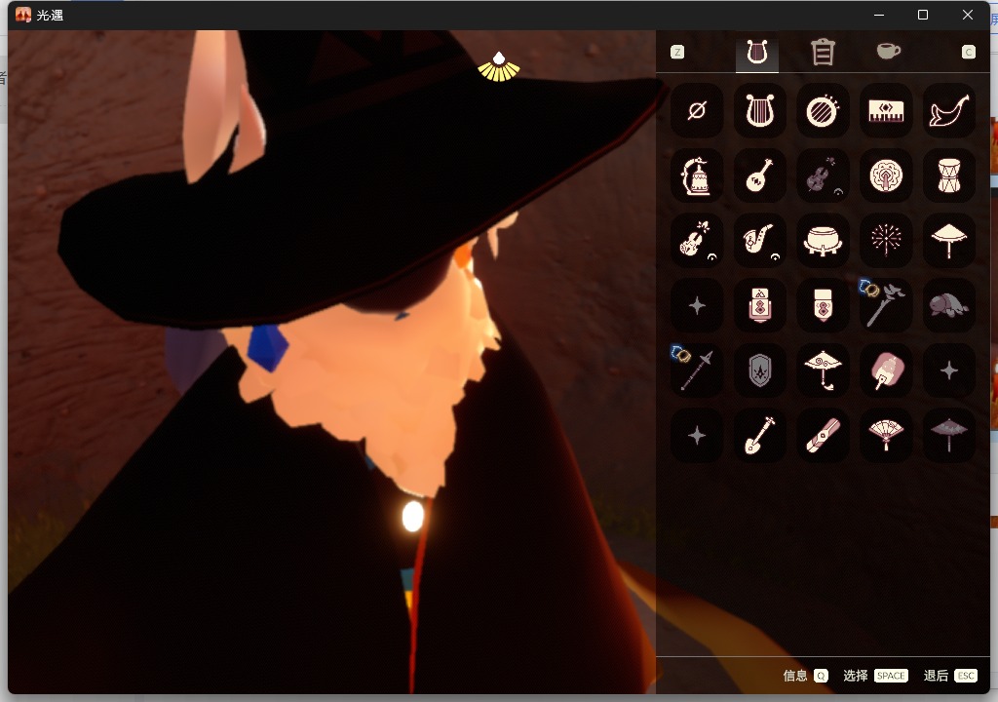
Task: Select the empty 'none' prop slot
Action: [x=697, y=111]
